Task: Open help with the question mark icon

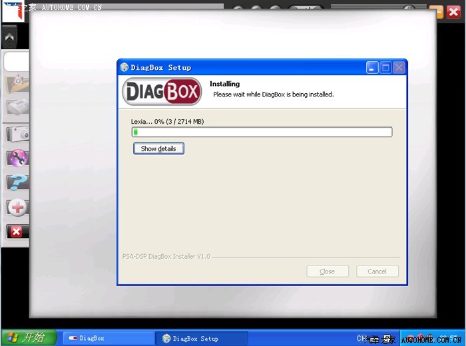Action: (17, 182)
